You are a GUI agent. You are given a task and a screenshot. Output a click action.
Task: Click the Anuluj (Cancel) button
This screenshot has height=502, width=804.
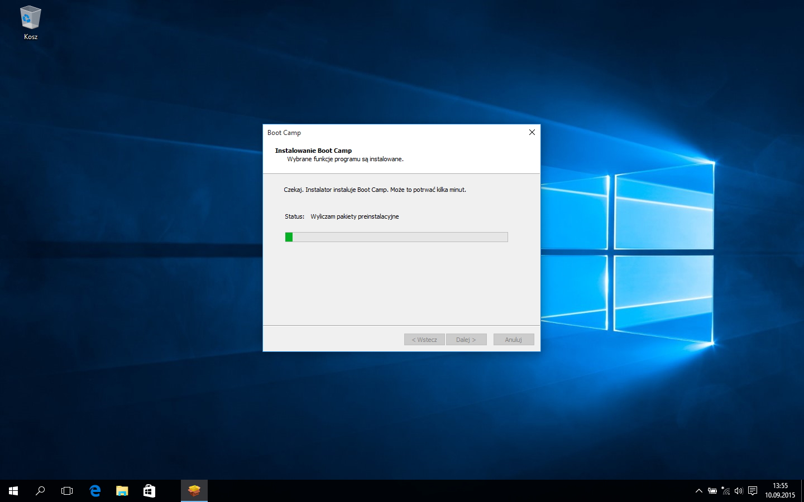pyautogui.click(x=514, y=340)
